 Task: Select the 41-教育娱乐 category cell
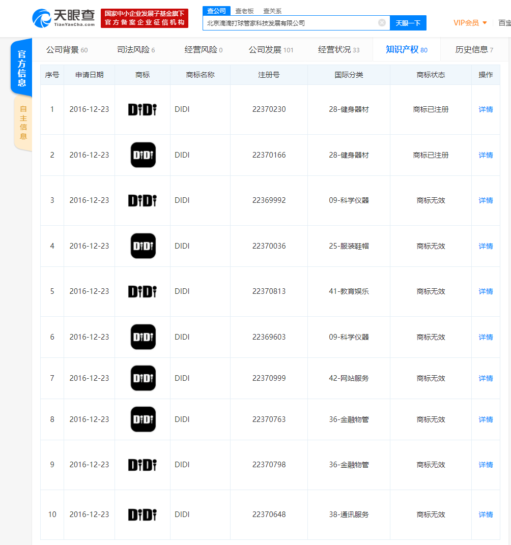(349, 291)
